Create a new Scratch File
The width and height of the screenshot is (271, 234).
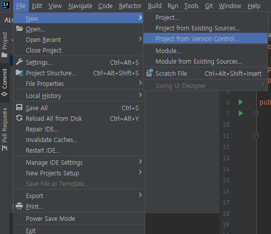(x=205, y=74)
